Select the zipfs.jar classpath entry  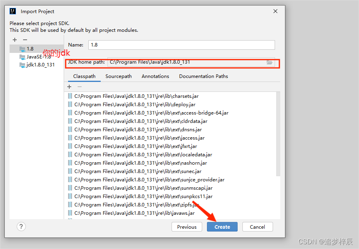(170, 205)
